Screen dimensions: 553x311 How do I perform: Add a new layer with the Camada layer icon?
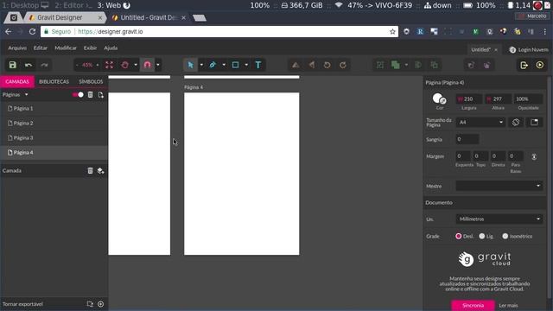101,171
